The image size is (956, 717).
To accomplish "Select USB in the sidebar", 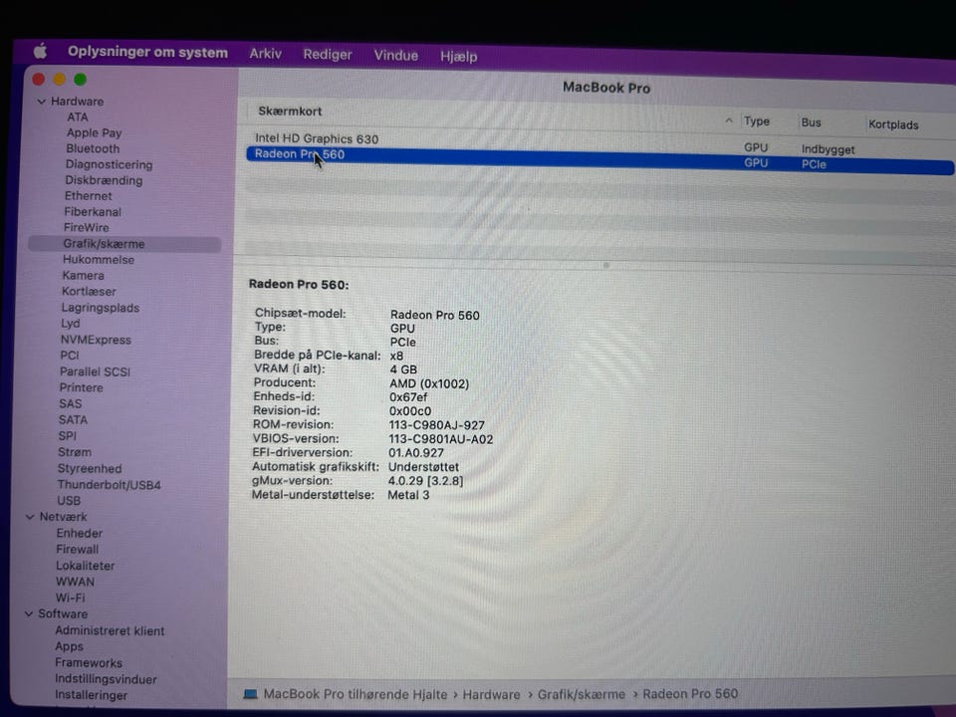I will 69,501.
